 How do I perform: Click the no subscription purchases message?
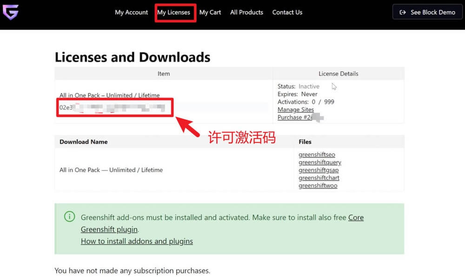[x=132, y=271]
